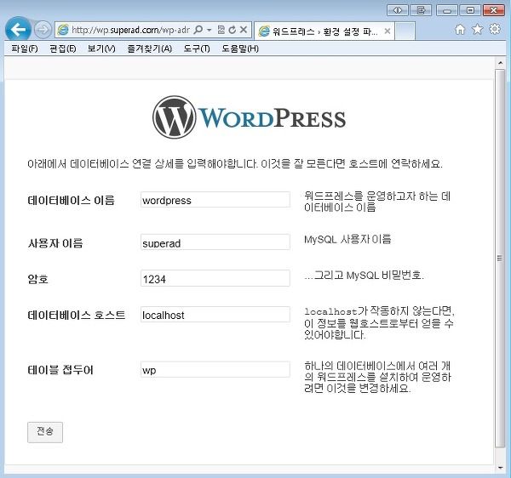Click the 사용자 이름 field containing superad
This screenshot has width=511, height=478.
(x=215, y=242)
